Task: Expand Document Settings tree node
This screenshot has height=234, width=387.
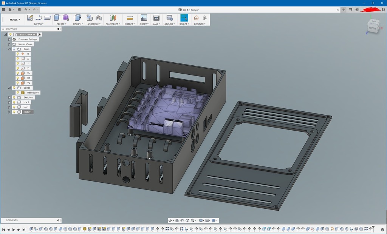Action: coord(9,40)
